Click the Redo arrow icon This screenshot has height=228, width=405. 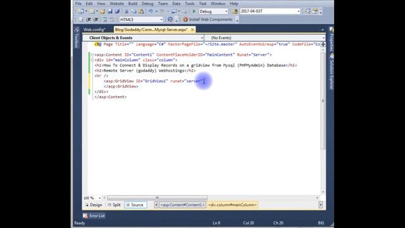click(x=162, y=11)
